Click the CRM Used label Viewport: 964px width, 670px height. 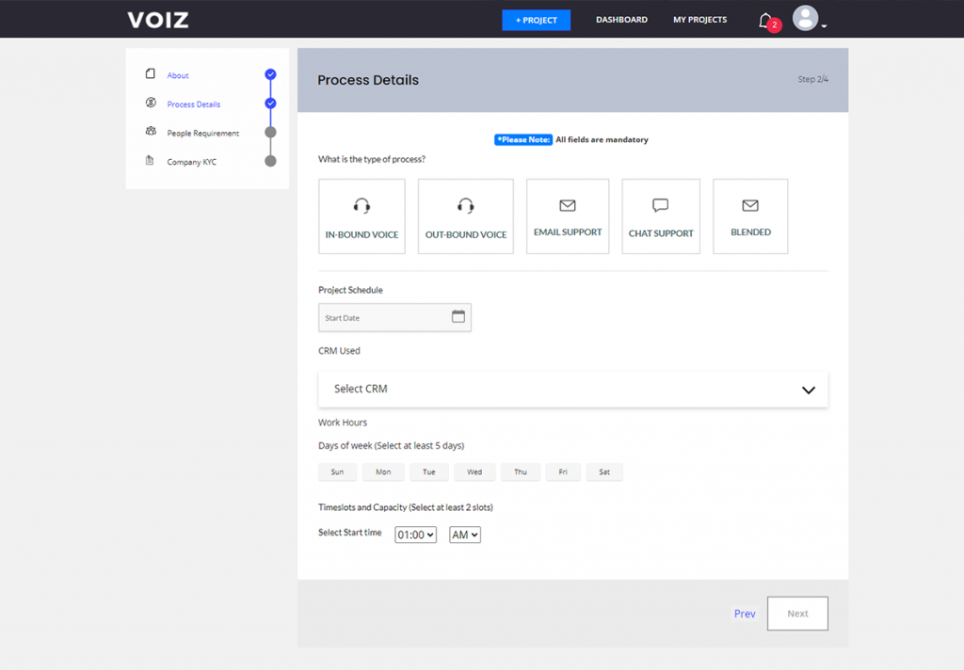(339, 351)
